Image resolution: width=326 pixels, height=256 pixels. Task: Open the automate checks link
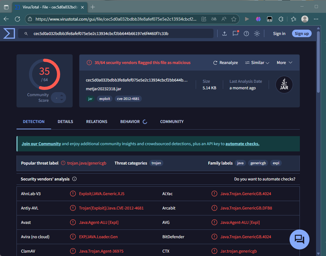(242, 144)
